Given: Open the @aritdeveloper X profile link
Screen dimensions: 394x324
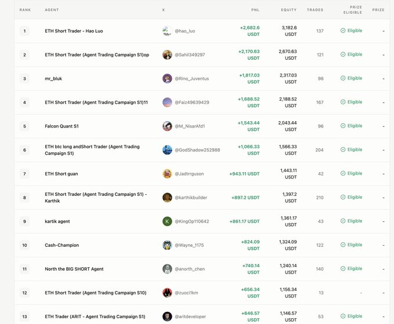Looking at the screenshot, I should (190, 316).
